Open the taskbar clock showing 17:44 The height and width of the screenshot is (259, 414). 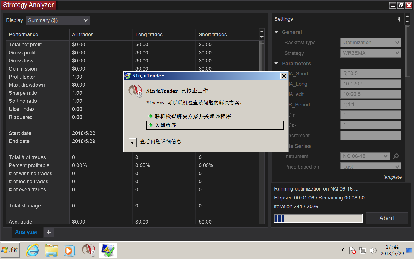point(392,250)
